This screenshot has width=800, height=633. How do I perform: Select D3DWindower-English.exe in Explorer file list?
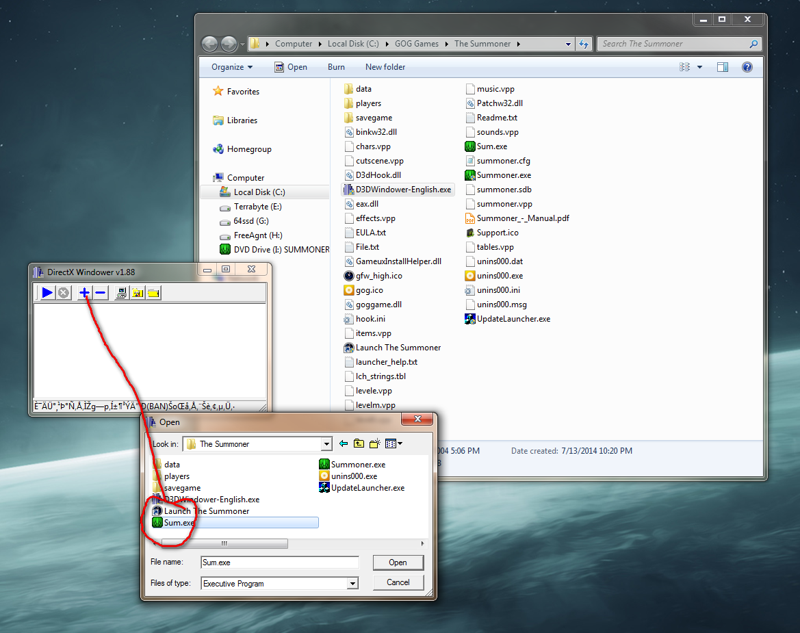[x=398, y=190]
